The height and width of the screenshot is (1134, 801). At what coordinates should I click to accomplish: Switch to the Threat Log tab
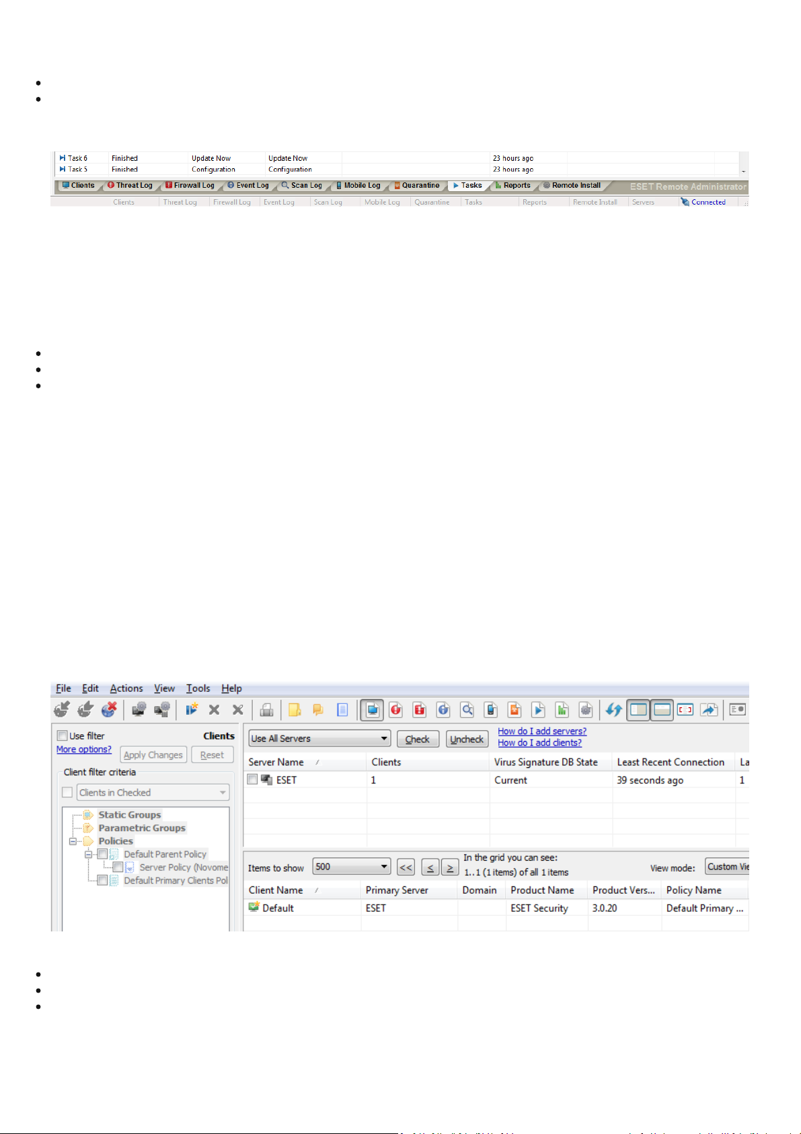130,186
